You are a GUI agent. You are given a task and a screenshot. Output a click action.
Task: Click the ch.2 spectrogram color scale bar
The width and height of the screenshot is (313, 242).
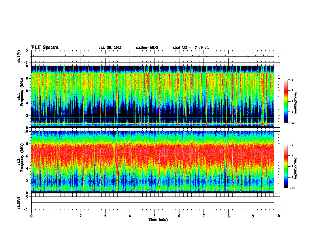point(286,166)
